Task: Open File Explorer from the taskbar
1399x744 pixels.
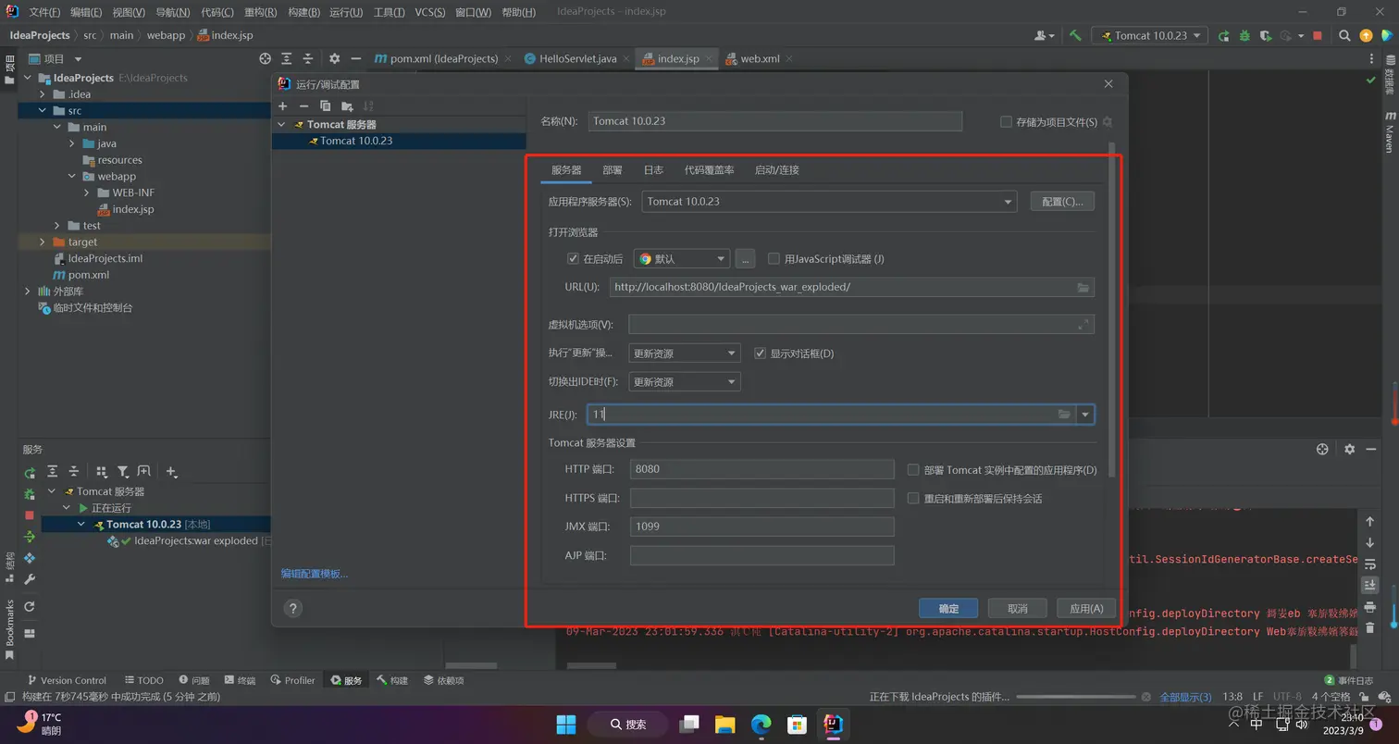Action: click(725, 724)
